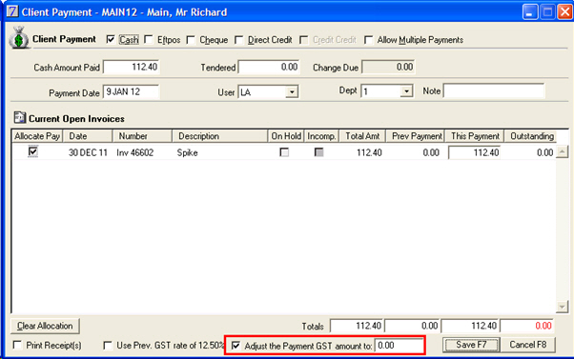Click the invoice list scroll down arrow

562,307
